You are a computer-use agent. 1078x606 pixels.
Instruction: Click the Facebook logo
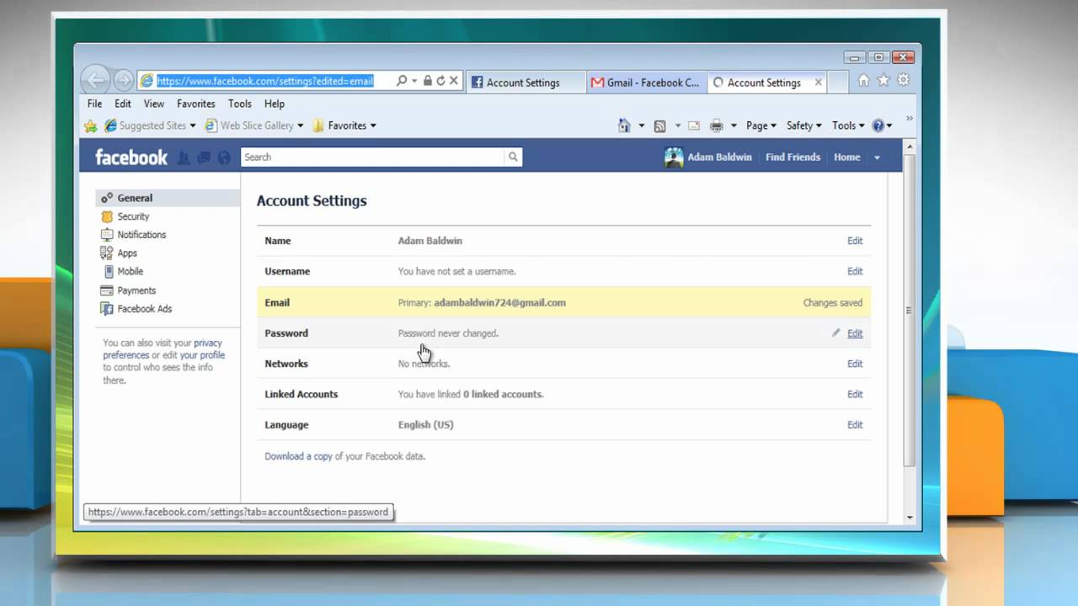click(131, 157)
